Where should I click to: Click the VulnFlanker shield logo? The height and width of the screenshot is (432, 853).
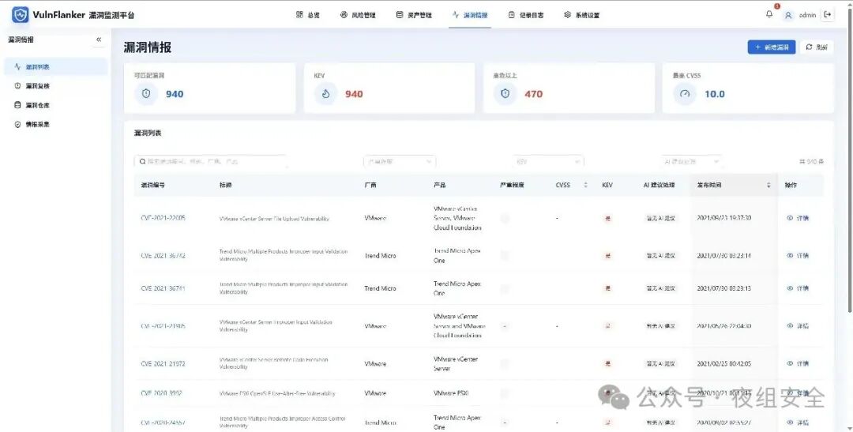pyautogui.click(x=20, y=15)
